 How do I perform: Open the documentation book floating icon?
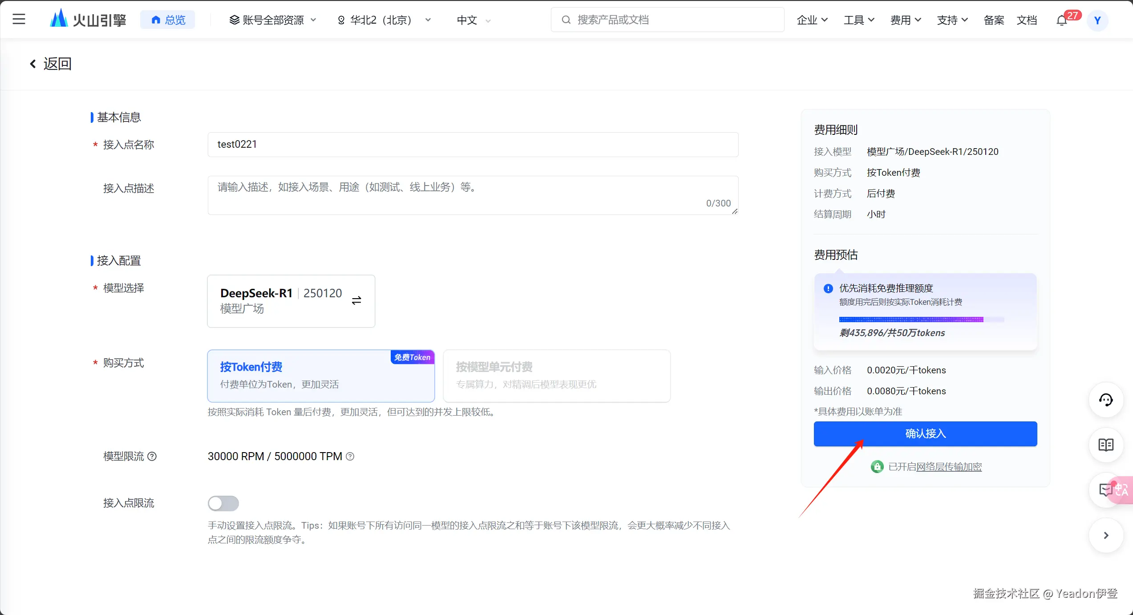[x=1105, y=445]
